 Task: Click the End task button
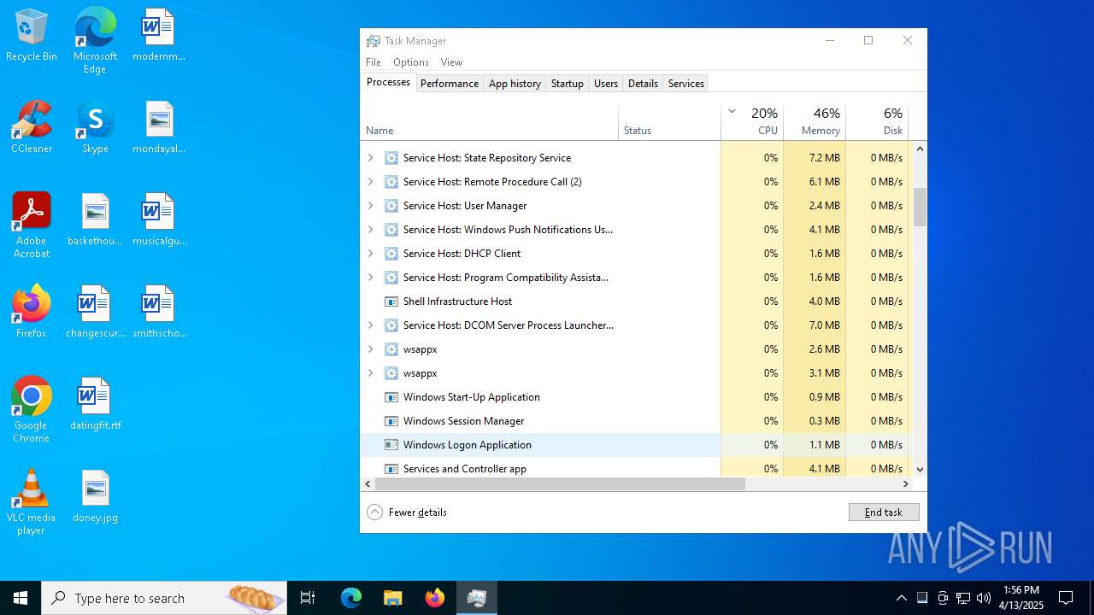[x=884, y=512]
